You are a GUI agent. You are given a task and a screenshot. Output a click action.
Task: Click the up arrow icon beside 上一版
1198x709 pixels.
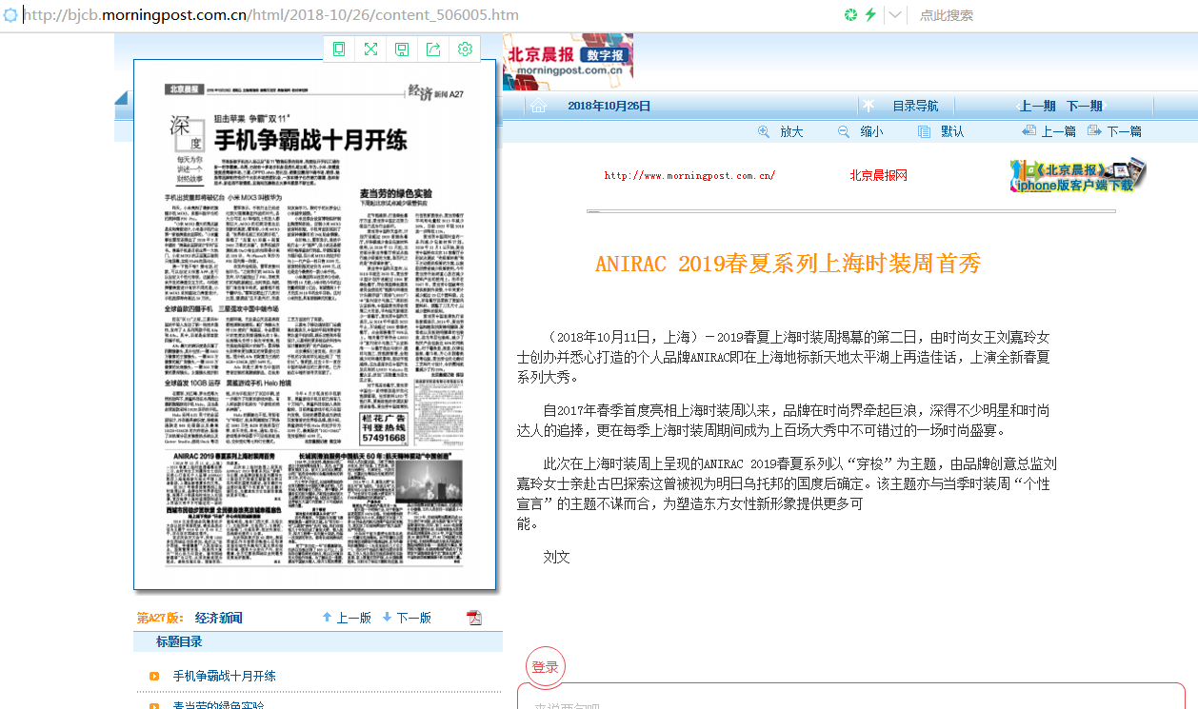[327, 618]
